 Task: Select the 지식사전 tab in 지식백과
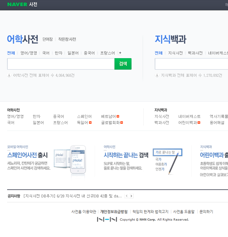pos(175,53)
